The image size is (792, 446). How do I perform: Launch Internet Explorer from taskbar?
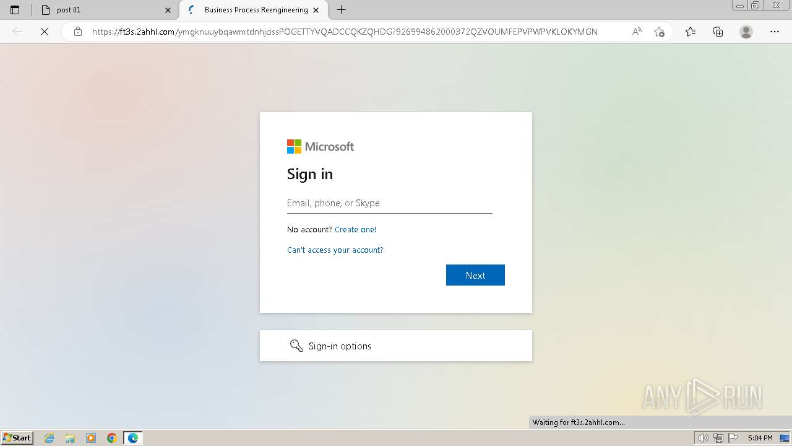coord(49,438)
